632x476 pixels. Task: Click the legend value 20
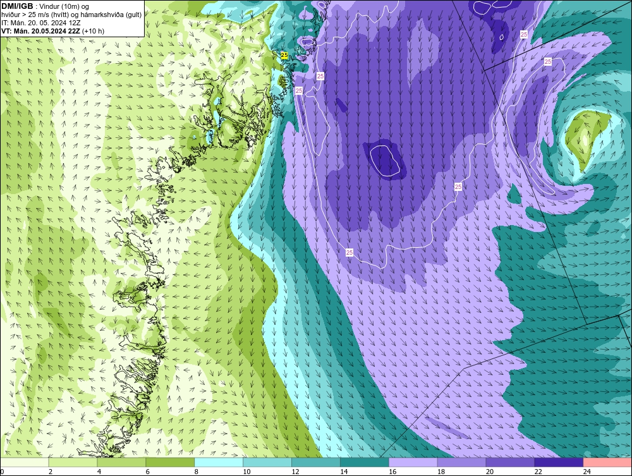click(x=490, y=472)
